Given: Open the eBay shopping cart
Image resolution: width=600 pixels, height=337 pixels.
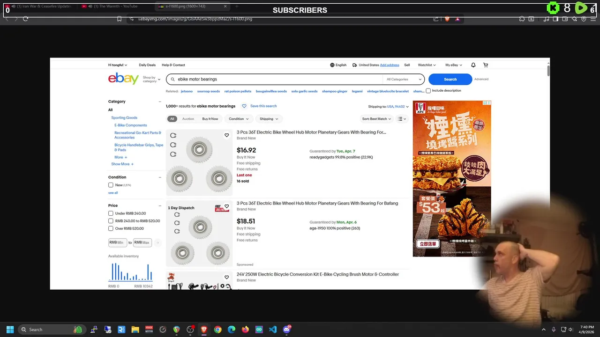Looking at the screenshot, I should 486,65.
